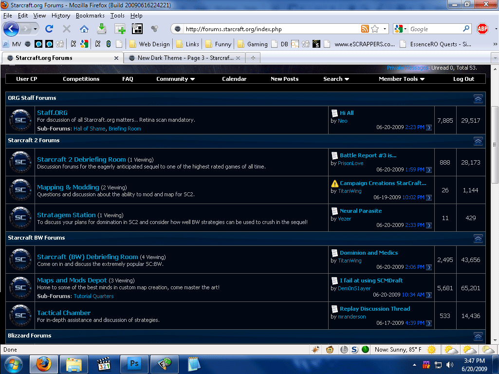Bookmark this page with the star icon
The height and width of the screenshot is (374, 499).
point(375,29)
